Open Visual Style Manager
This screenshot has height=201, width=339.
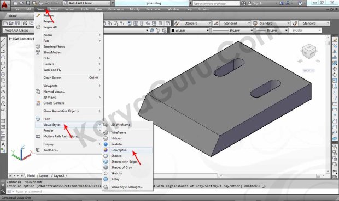[x=127, y=187]
